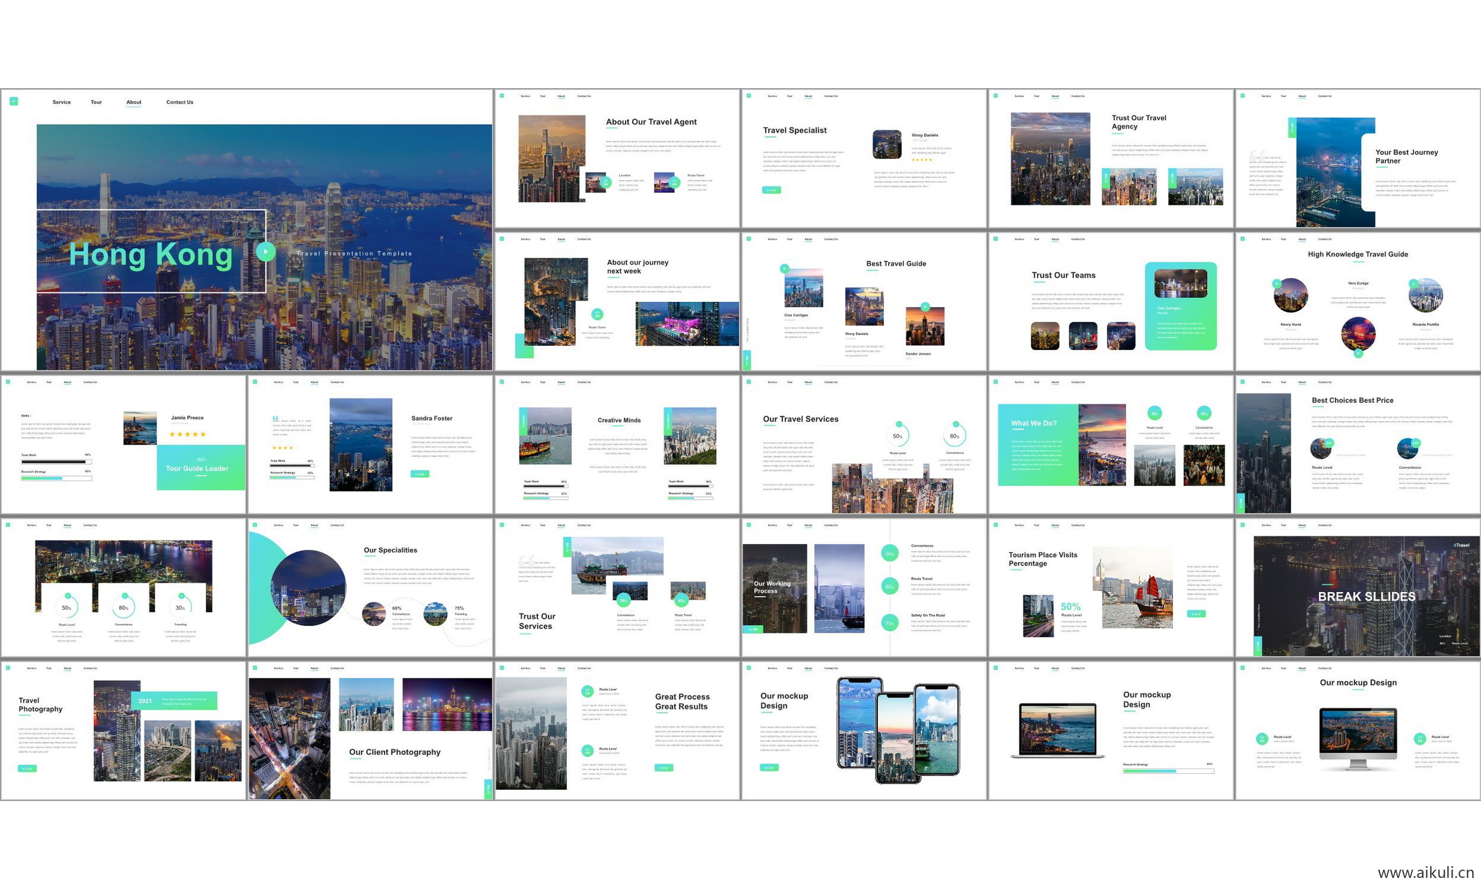Click the 50% circle on Our Travel Services slide

(x=898, y=436)
